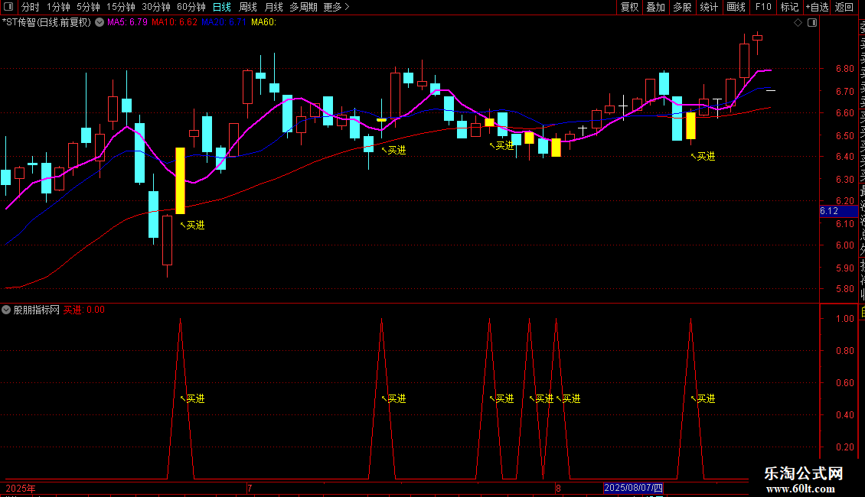
Task: Click the 0.20 label on indicator axis
Action: 844,447
